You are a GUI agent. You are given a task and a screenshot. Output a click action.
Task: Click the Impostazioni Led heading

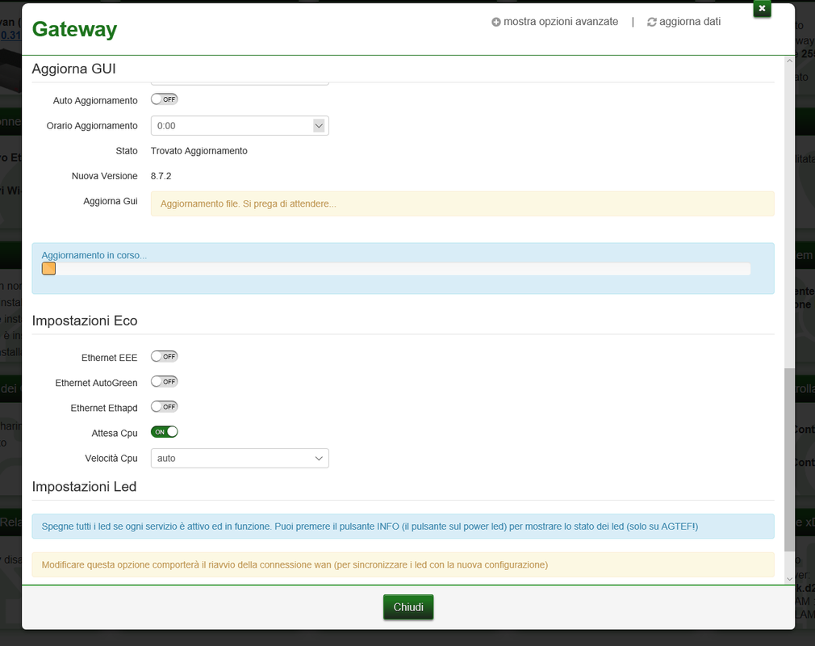point(84,487)
